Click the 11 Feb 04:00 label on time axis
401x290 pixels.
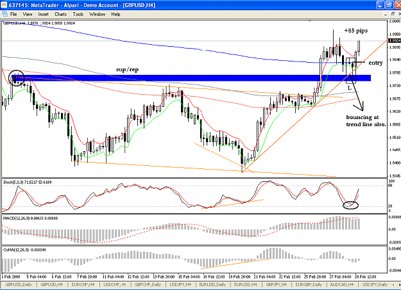click(114, 277)
